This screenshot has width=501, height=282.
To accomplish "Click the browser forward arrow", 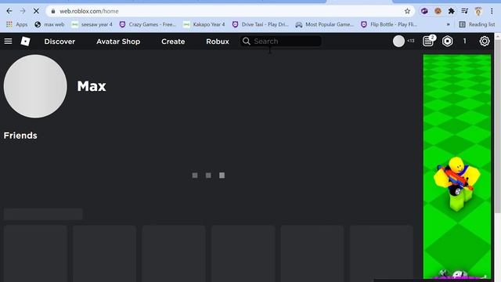I will (23, 11).
